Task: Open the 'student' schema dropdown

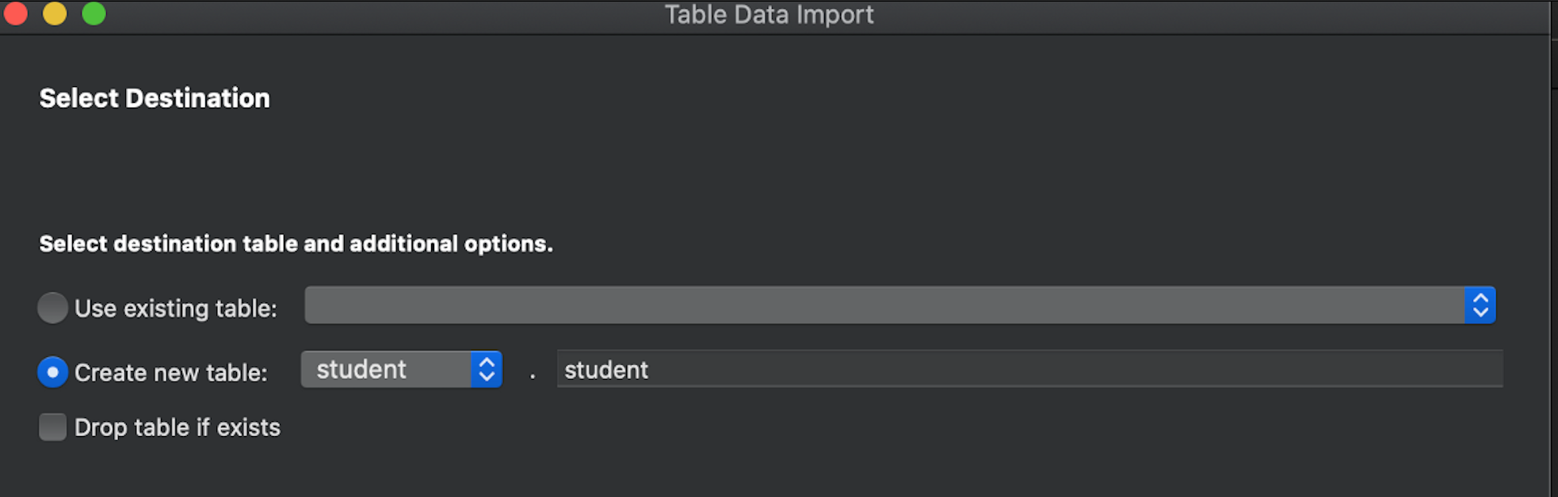Action: click(x=387, y=370)
